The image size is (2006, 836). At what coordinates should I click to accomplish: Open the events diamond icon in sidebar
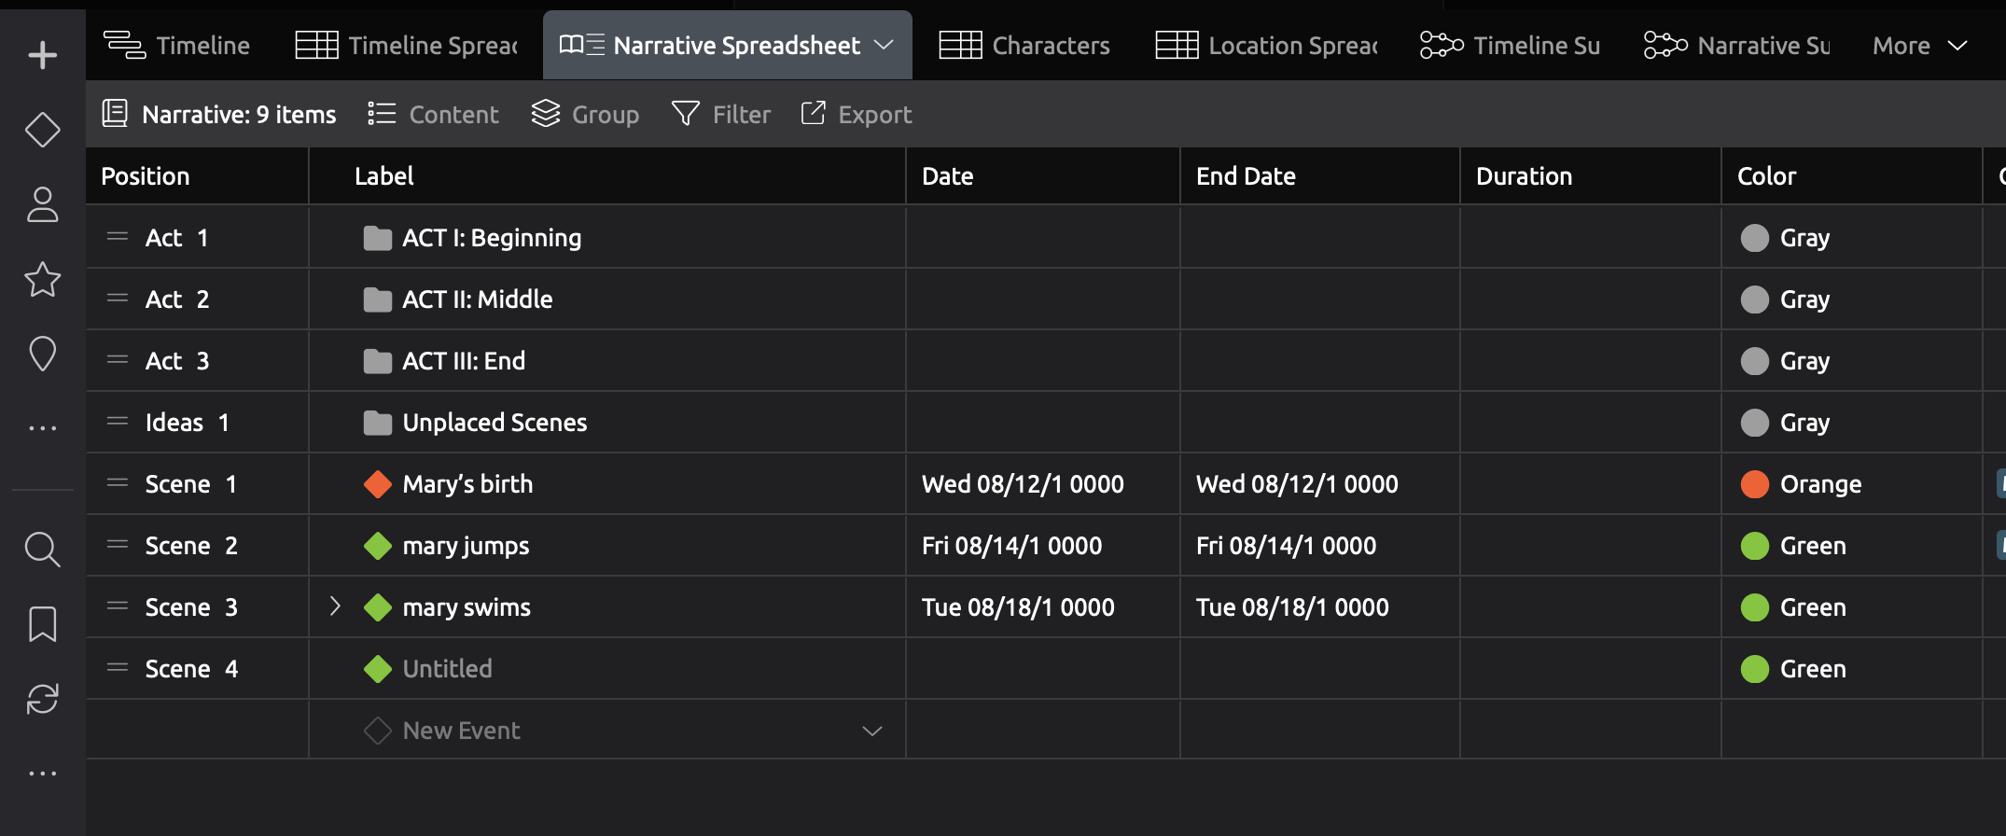(x=42, y=130)
